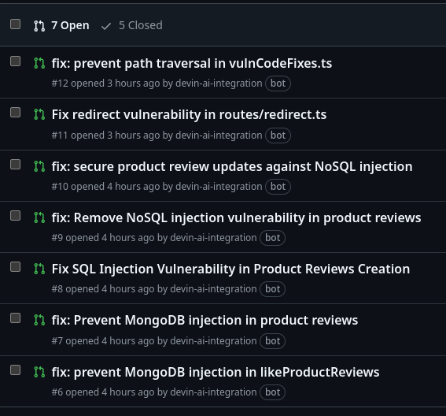Click the PR icon next to Remove NoSQL injection

pyautogui.click(x=39, y=217)
